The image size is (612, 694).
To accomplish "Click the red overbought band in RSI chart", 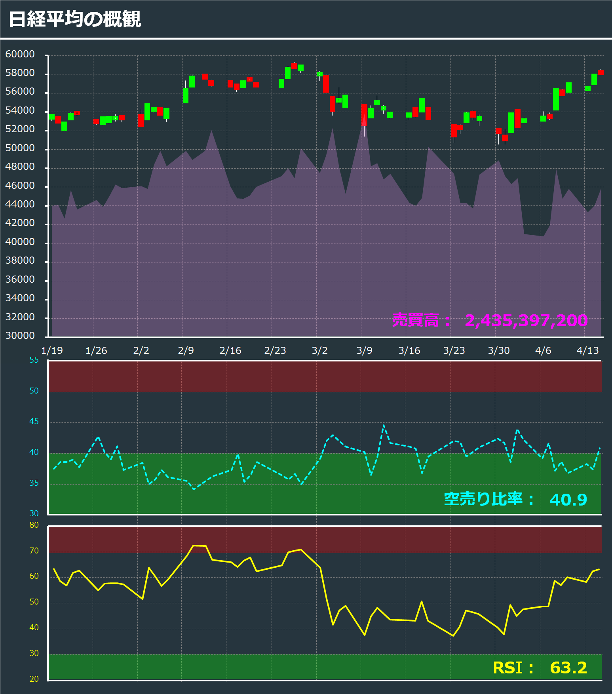I will click(325, 539).
